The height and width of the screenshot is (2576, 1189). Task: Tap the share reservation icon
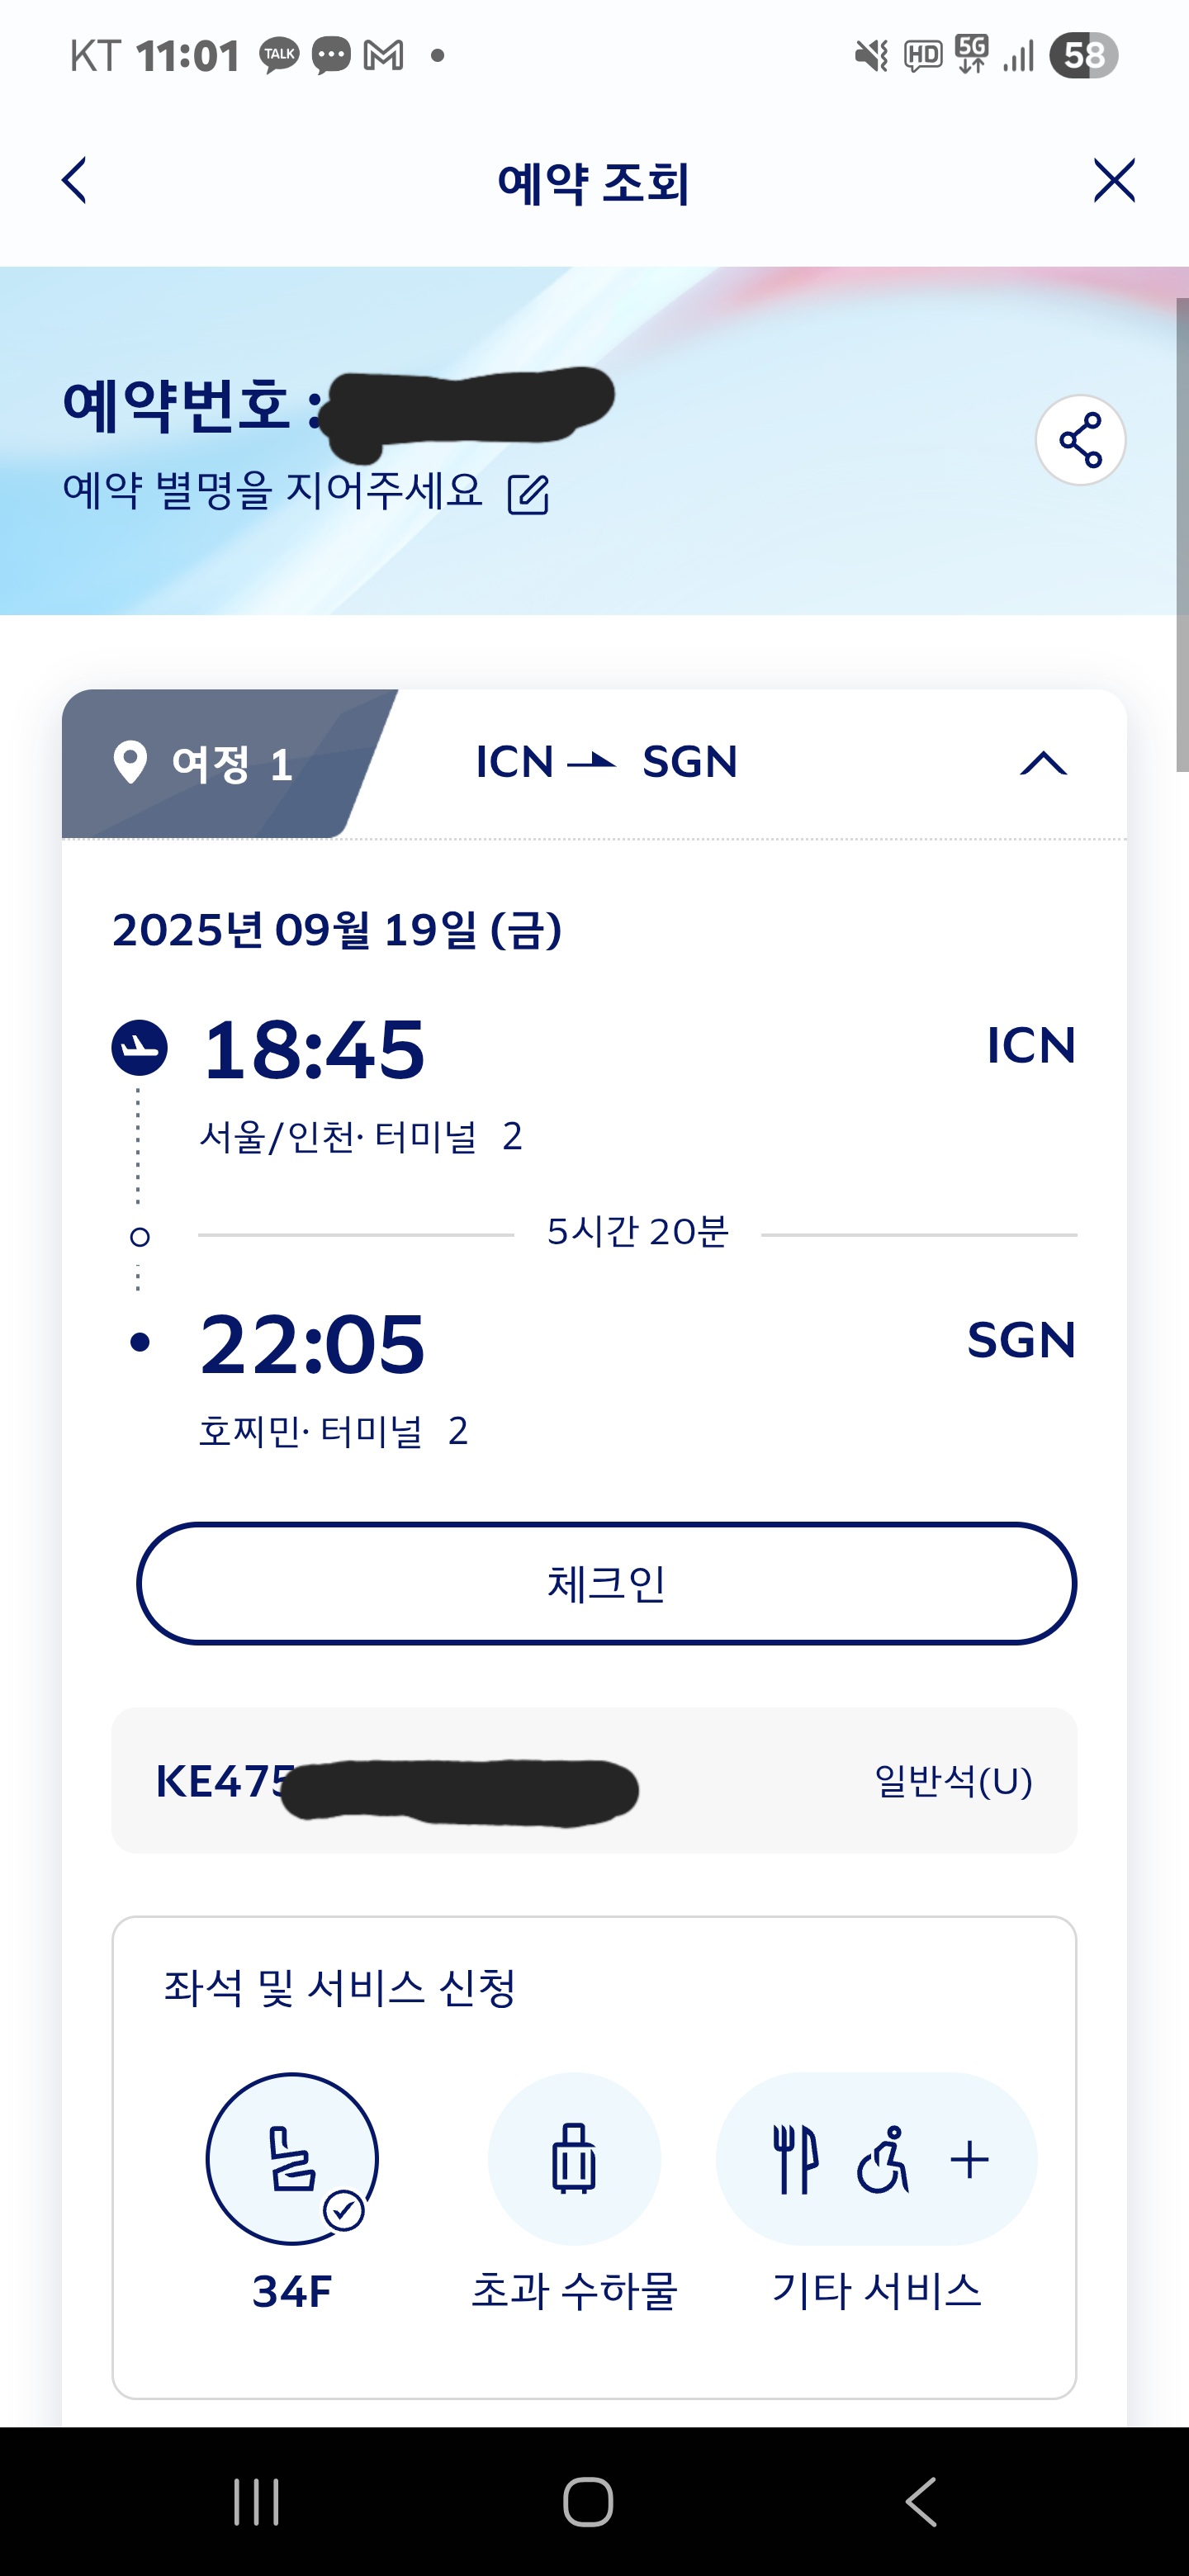[1080, 440]
